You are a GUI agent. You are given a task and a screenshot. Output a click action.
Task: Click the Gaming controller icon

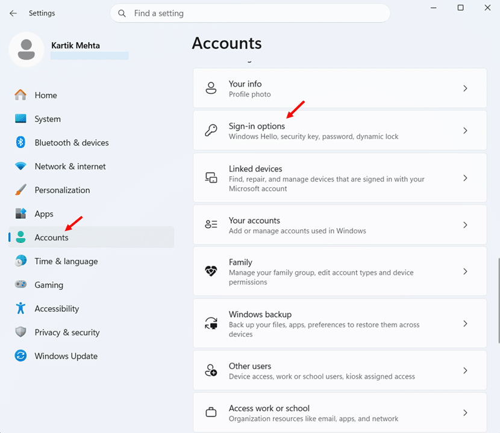[20, 284]
